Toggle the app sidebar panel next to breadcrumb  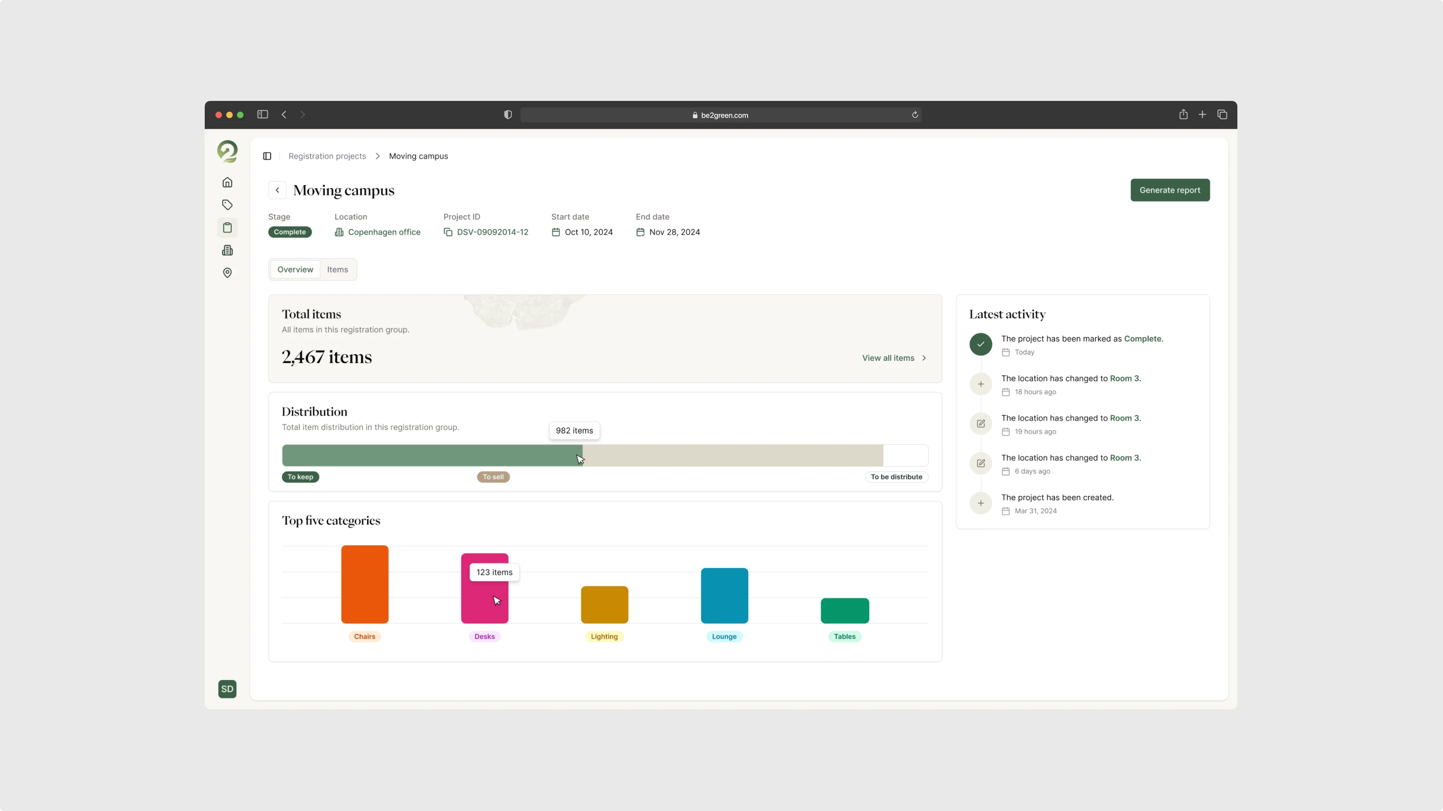267,156
